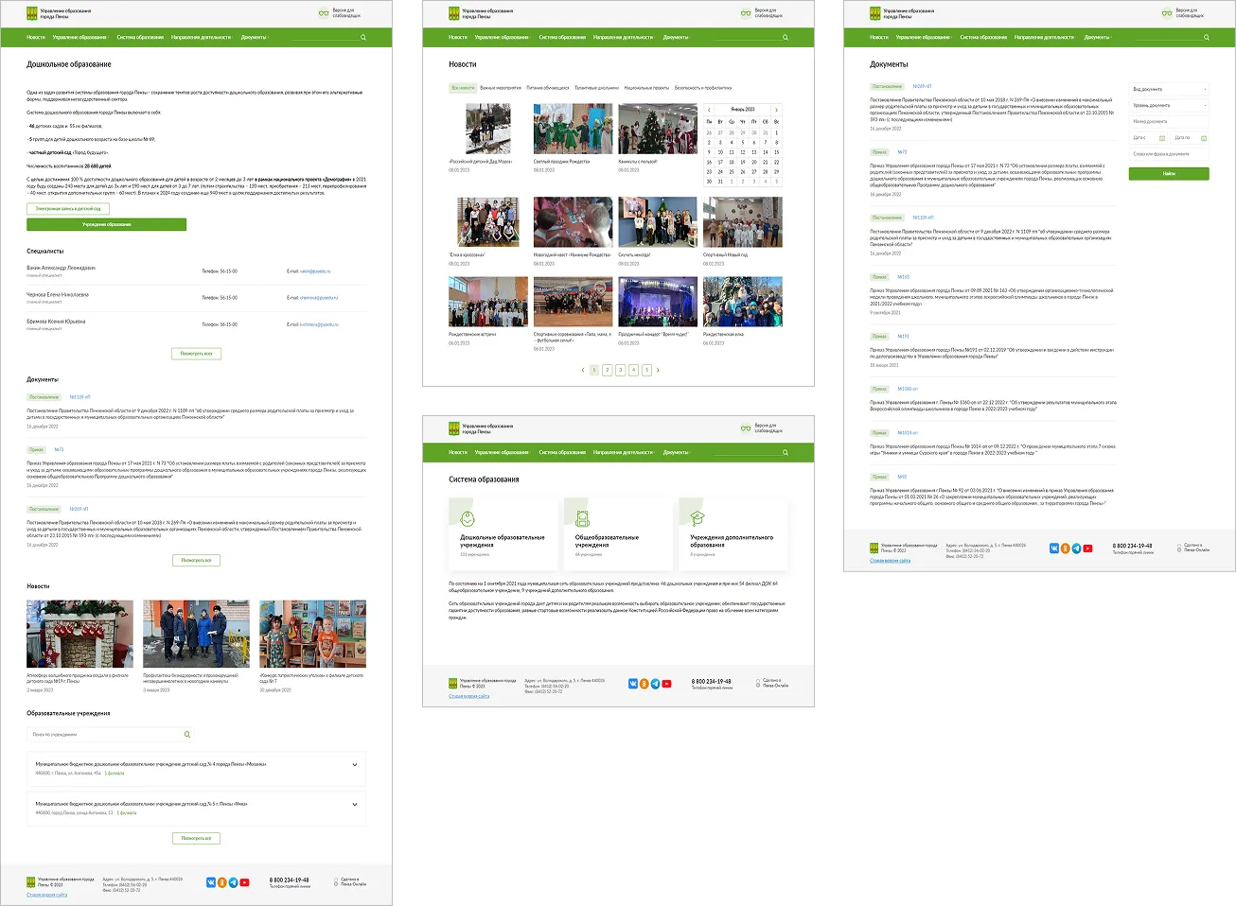1236x906 pixels.
Task: Open the YouTube icon on the Система образования footer
Action: (x=666, y=684)
